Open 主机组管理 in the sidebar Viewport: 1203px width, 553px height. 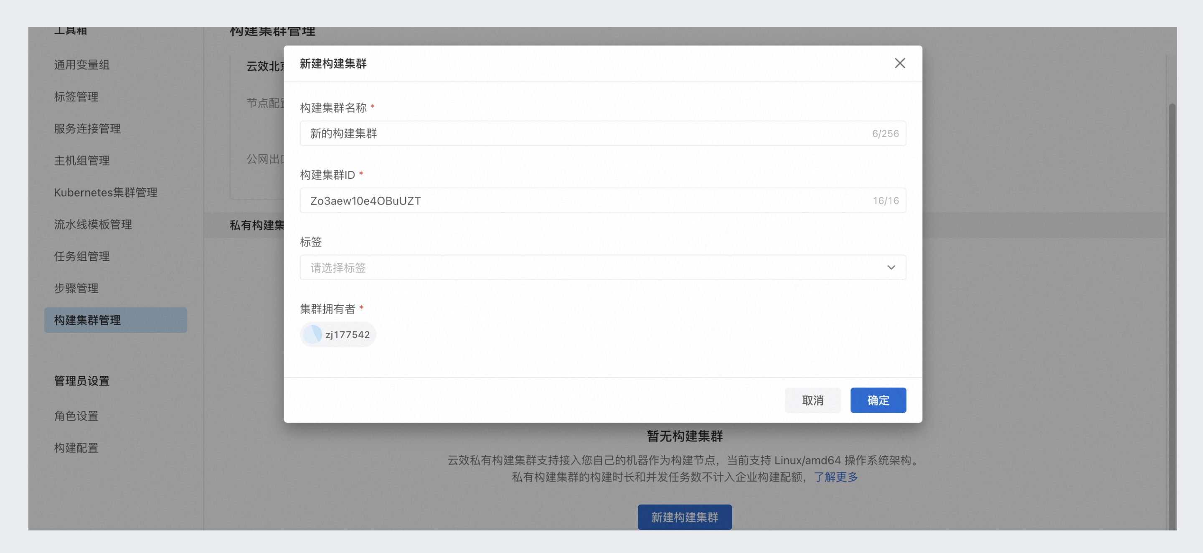82,160
